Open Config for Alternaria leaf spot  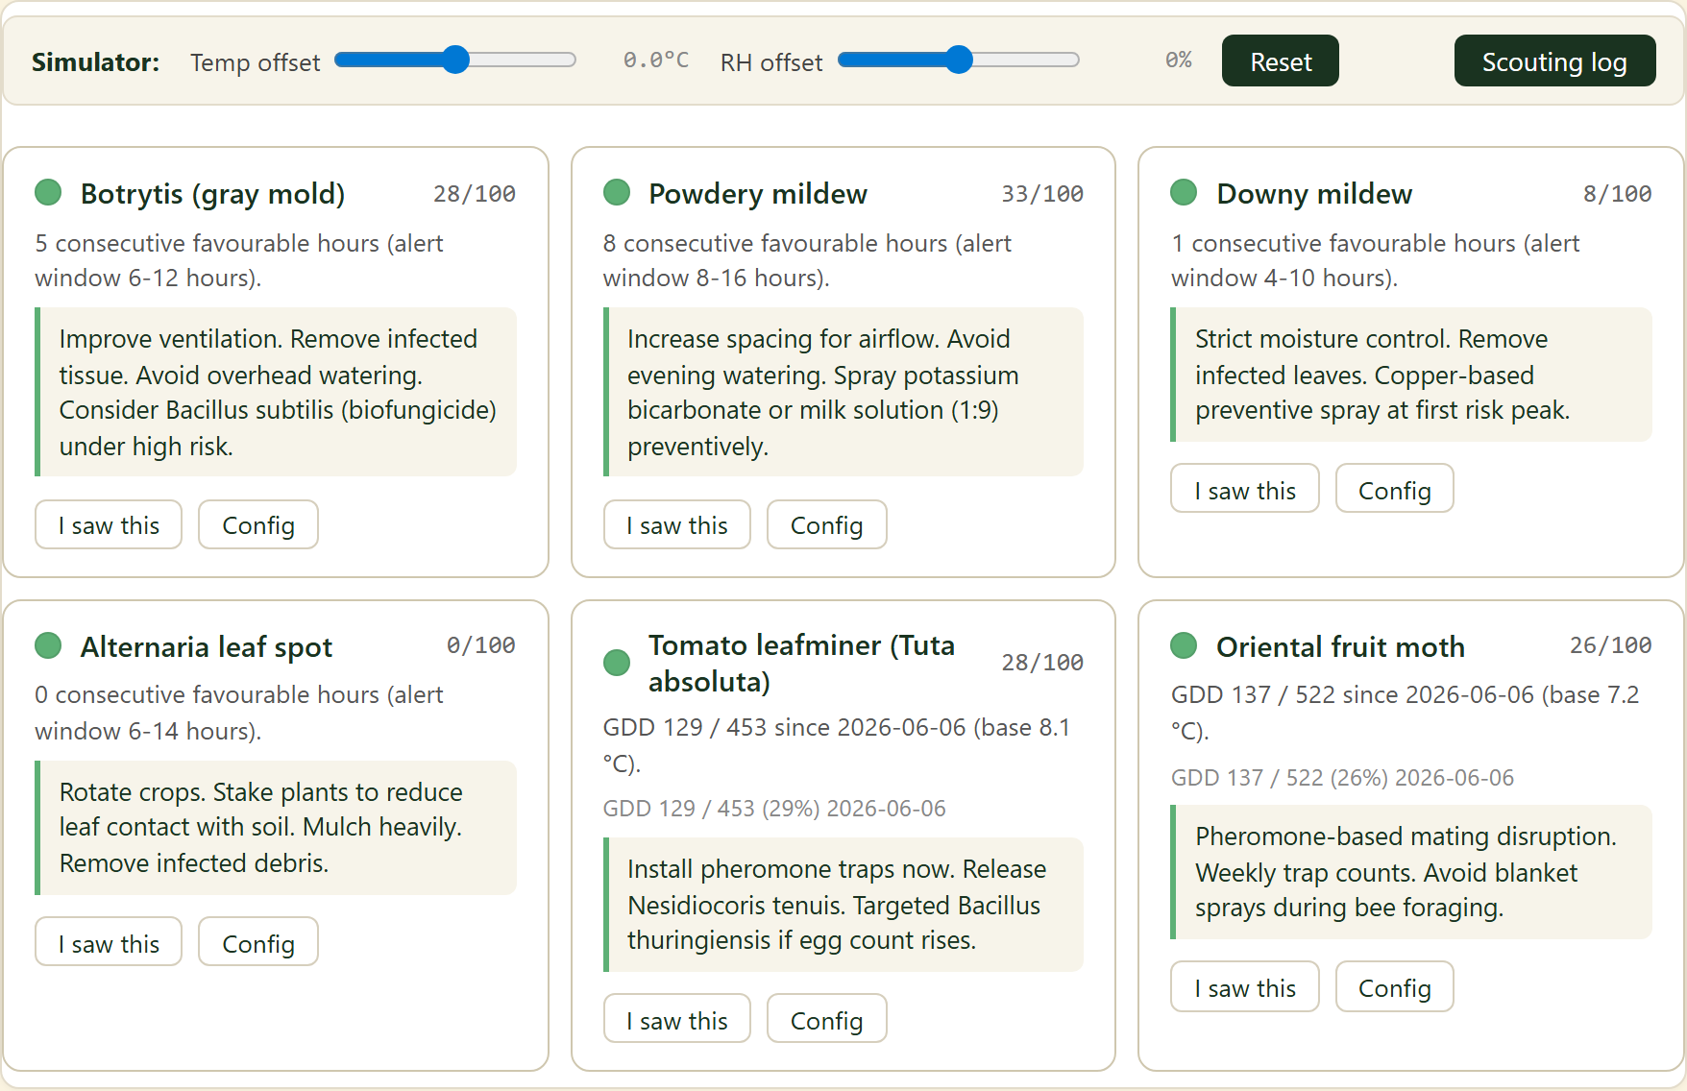point(258,943)
